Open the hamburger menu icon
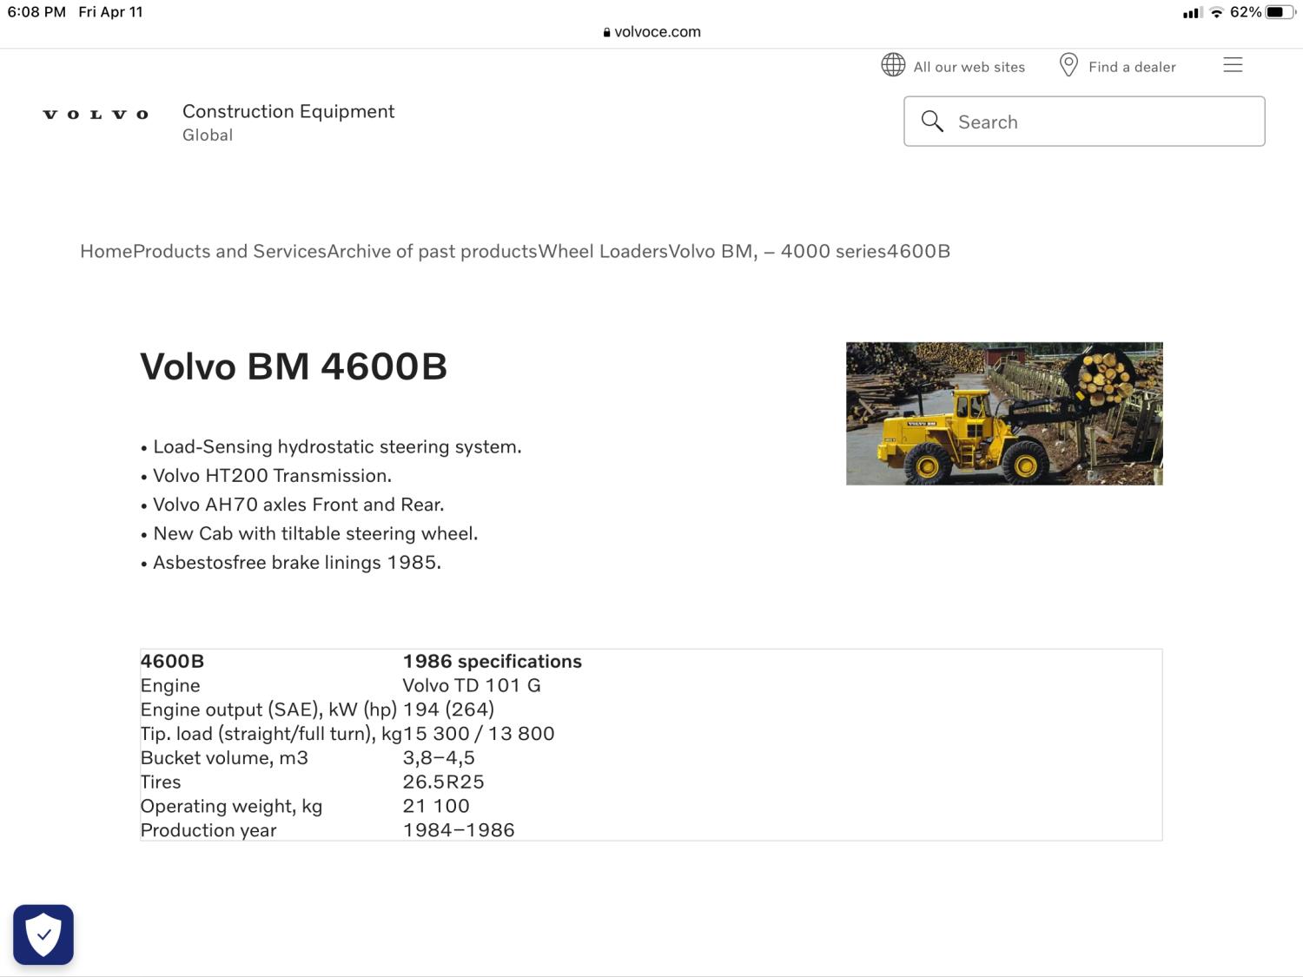Screen dimensions: 1303x977 click(1233, 65)
